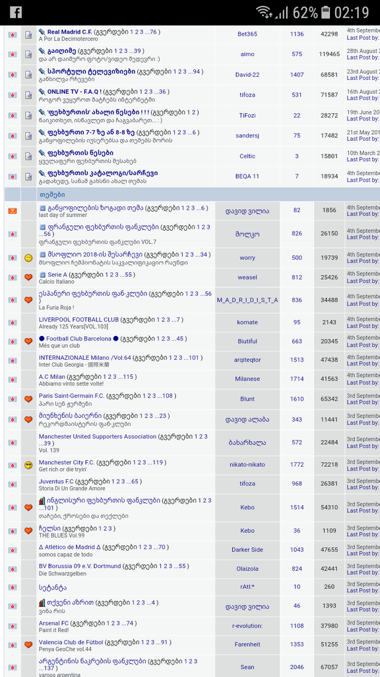Click view count 119465 in aimo's row
This screenshot has height=677, width=380.
pos(329,54)
